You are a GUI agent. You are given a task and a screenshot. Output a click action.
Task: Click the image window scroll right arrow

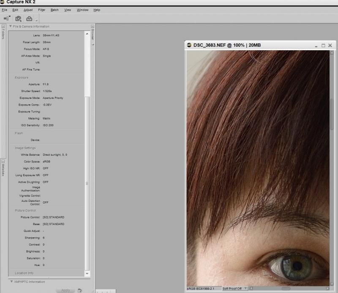point(328,288)
